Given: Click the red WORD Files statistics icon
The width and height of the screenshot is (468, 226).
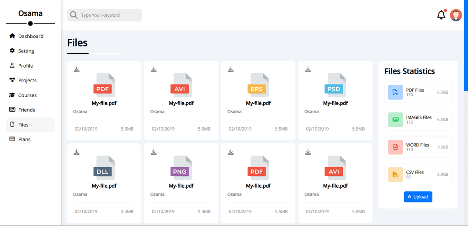Looking at the screenshot, I should pos(395,147).
